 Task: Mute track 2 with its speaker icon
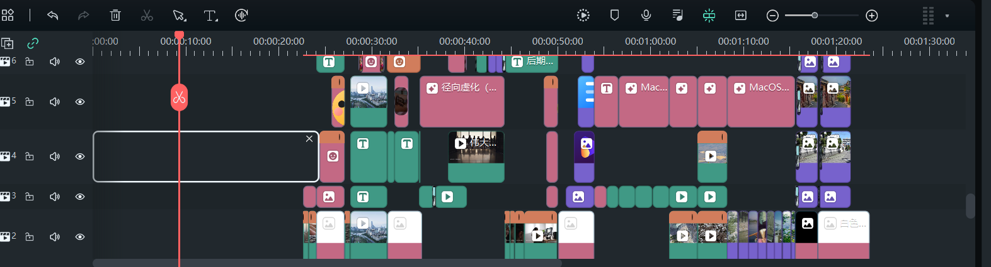55,237
